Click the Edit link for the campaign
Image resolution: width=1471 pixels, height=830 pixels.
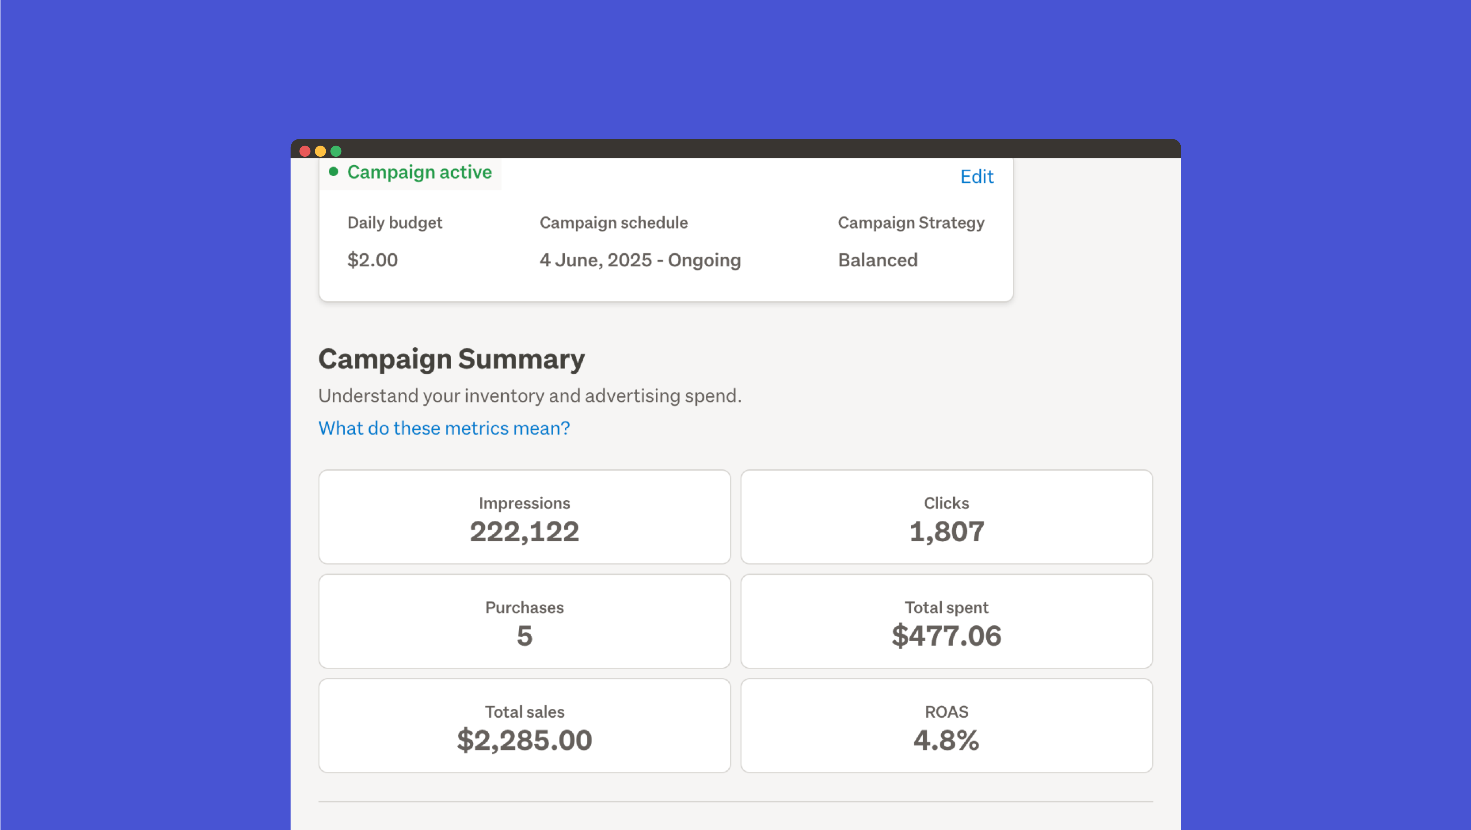tap(976, 176)
